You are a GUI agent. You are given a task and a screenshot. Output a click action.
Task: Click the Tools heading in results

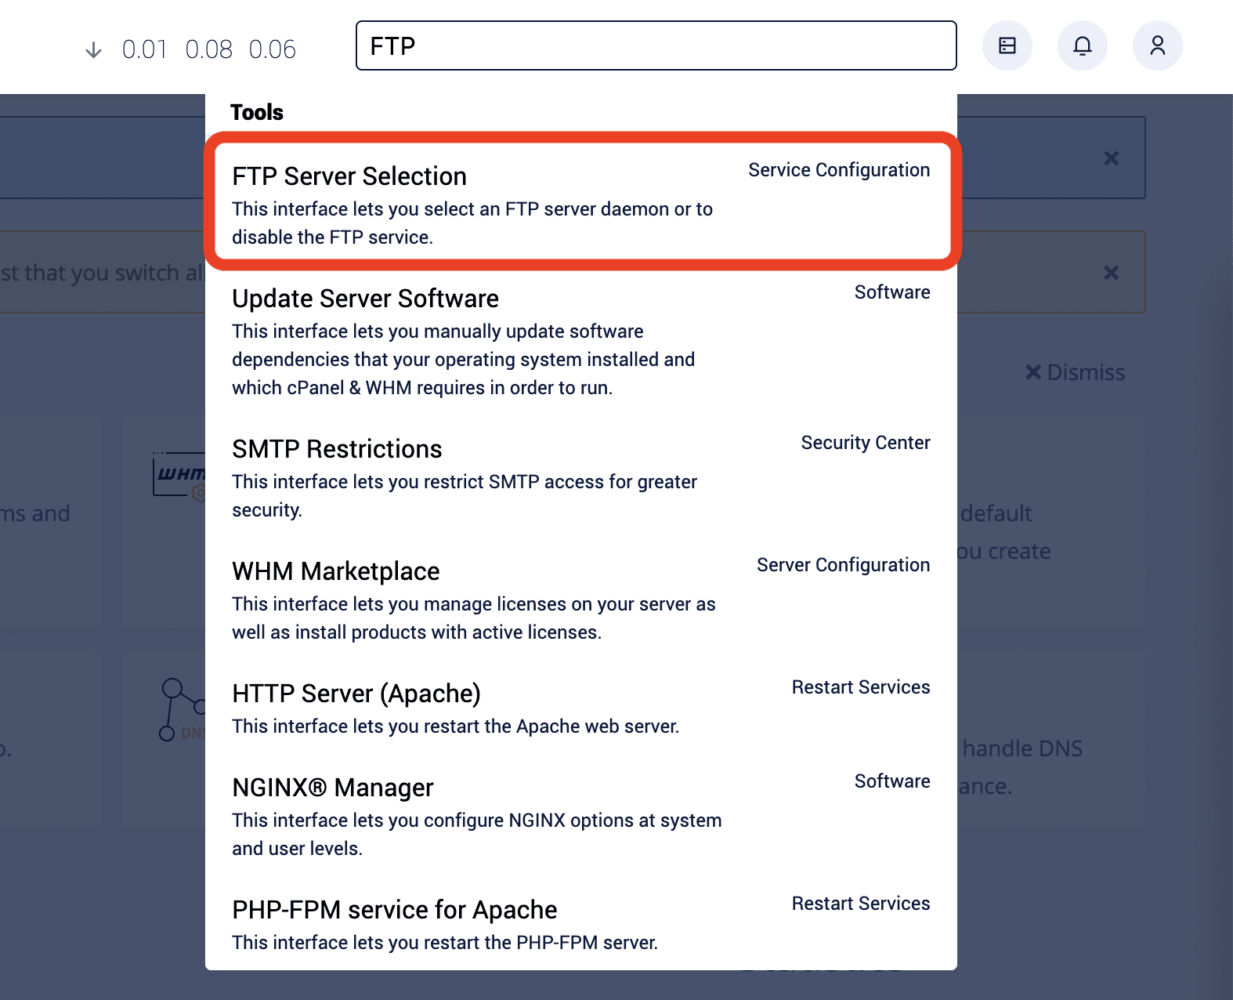tap(257, 112)
